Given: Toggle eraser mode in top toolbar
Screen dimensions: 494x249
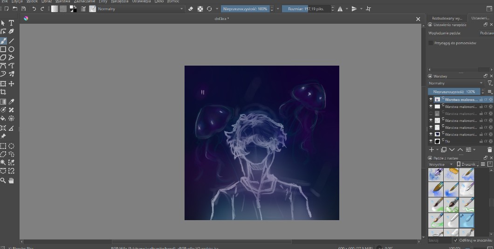Looking at the screenshot, I should tap(190, 9).
